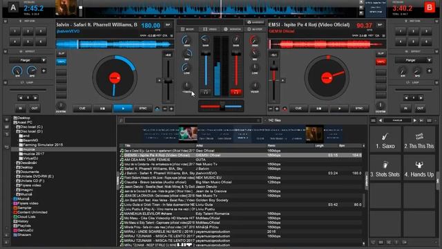Click the plus pitch bend on deck A

(x=171, y=109)
